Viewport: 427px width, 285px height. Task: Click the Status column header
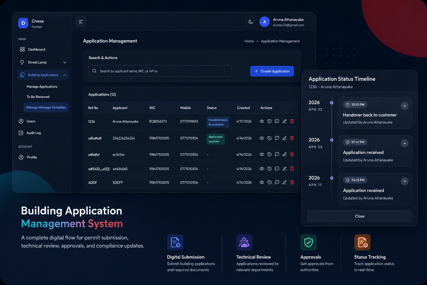(x=212, y=108)
